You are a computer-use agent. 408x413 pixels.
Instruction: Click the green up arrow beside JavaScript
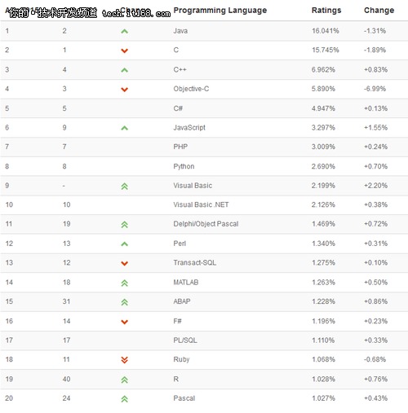click(x=124, y=128)
